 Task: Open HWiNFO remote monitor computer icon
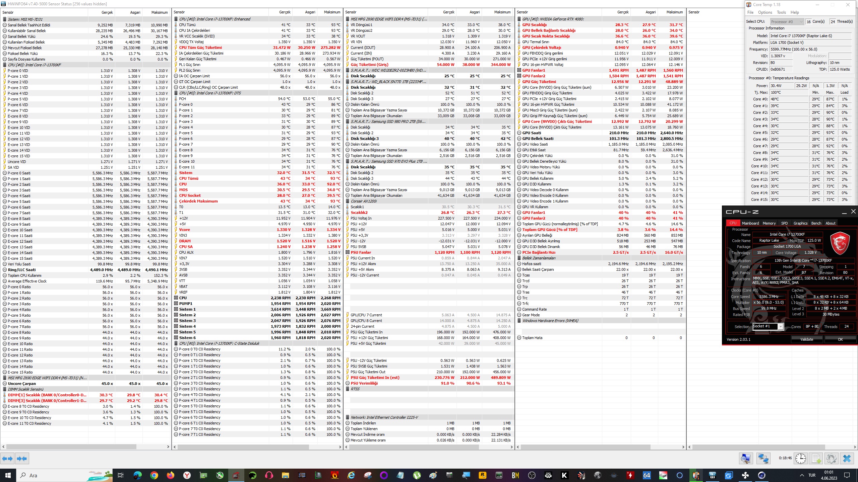click(746, 458)
